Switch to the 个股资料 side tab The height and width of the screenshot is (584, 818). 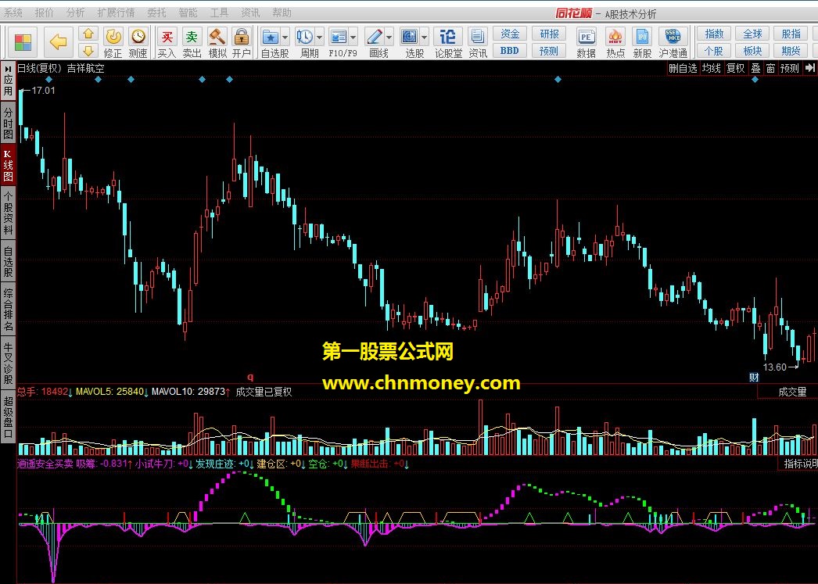click(x=8, y=213)
